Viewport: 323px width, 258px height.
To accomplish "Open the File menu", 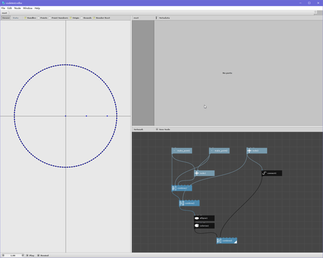I will [3, 8].
